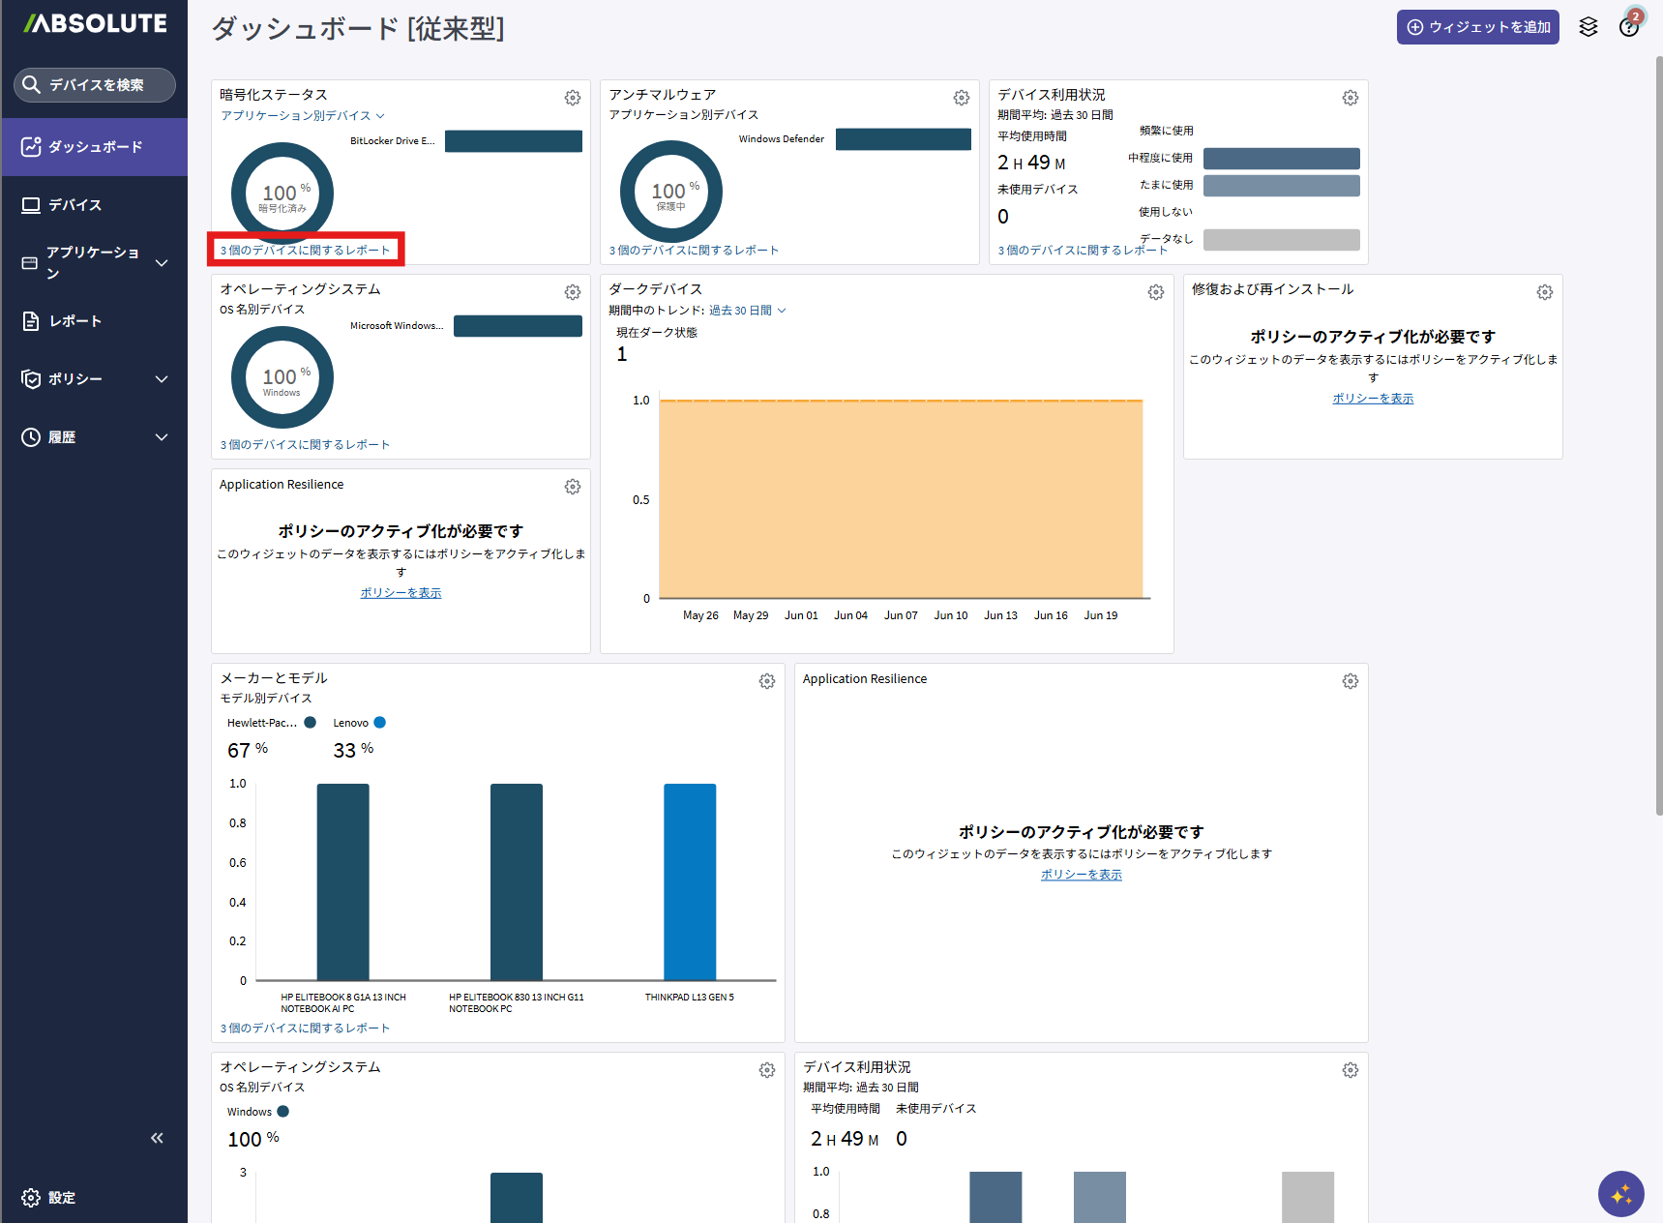1663x1223 pixels.
Task: Open 過去 30 日間 trend period dropdown
Action: click(748, 311)
